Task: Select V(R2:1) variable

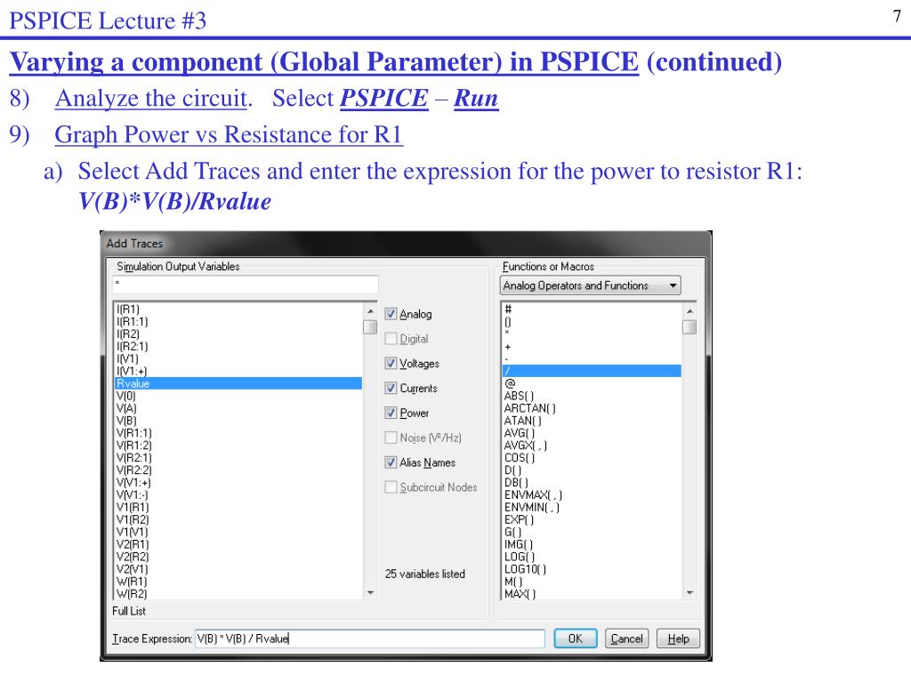Action: [134, 458]
